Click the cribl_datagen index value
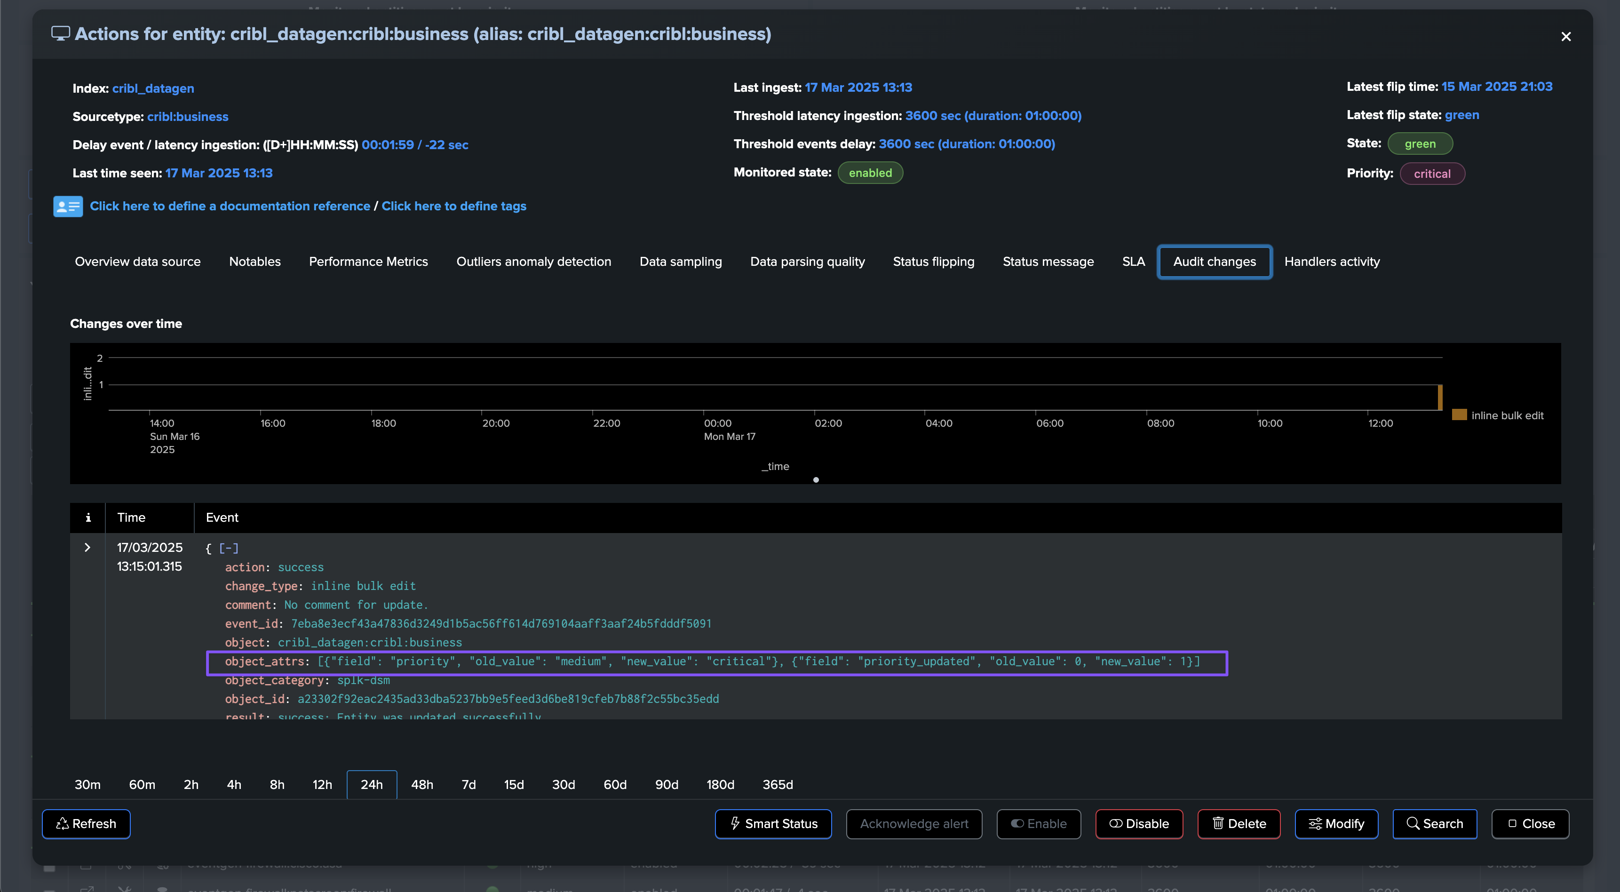This screenshot has width=1620, height=892. [x=153, y=89]
